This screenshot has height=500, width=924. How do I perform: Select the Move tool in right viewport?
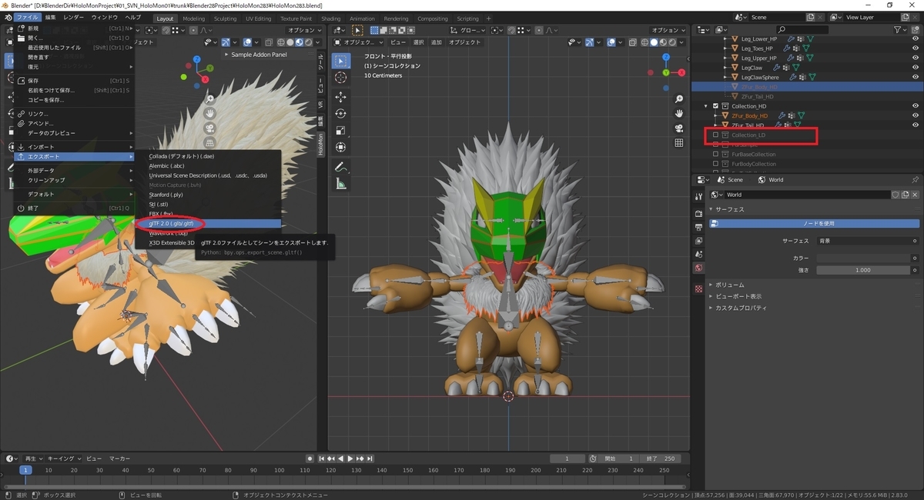pos(341,98)
